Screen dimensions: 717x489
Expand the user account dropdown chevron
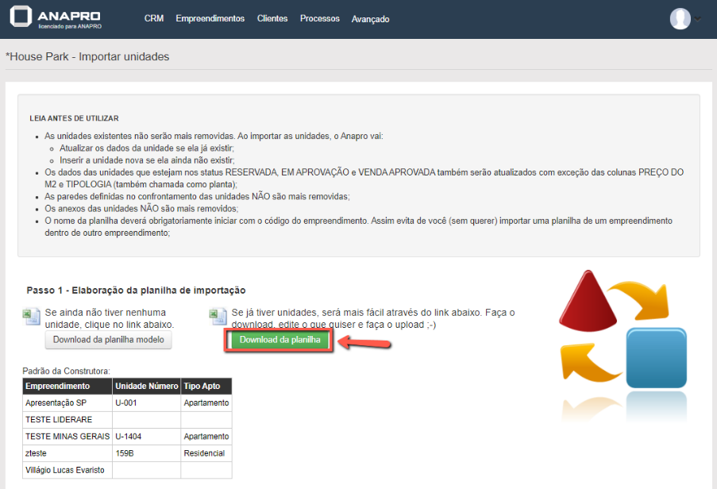tap(697, 19)
